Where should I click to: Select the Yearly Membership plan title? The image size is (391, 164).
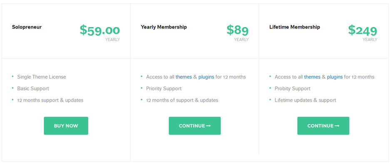[164, 27]
